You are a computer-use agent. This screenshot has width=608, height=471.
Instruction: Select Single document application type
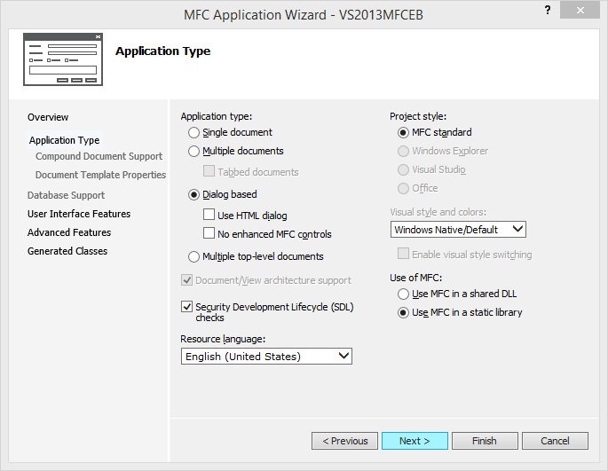point(194,132)
